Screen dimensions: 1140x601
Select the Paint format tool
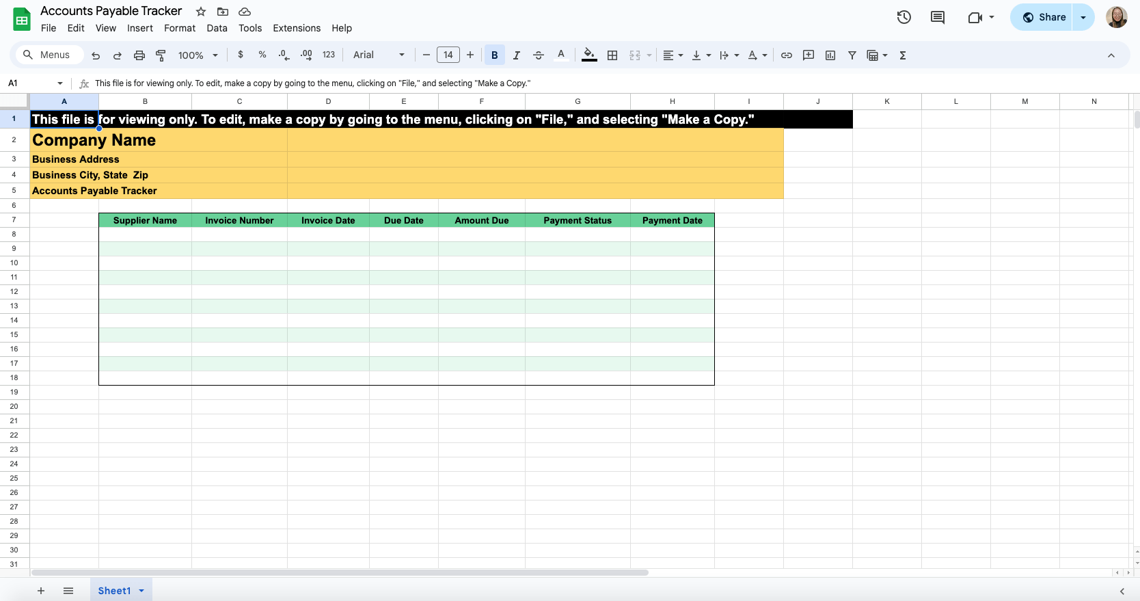point(161,55)
